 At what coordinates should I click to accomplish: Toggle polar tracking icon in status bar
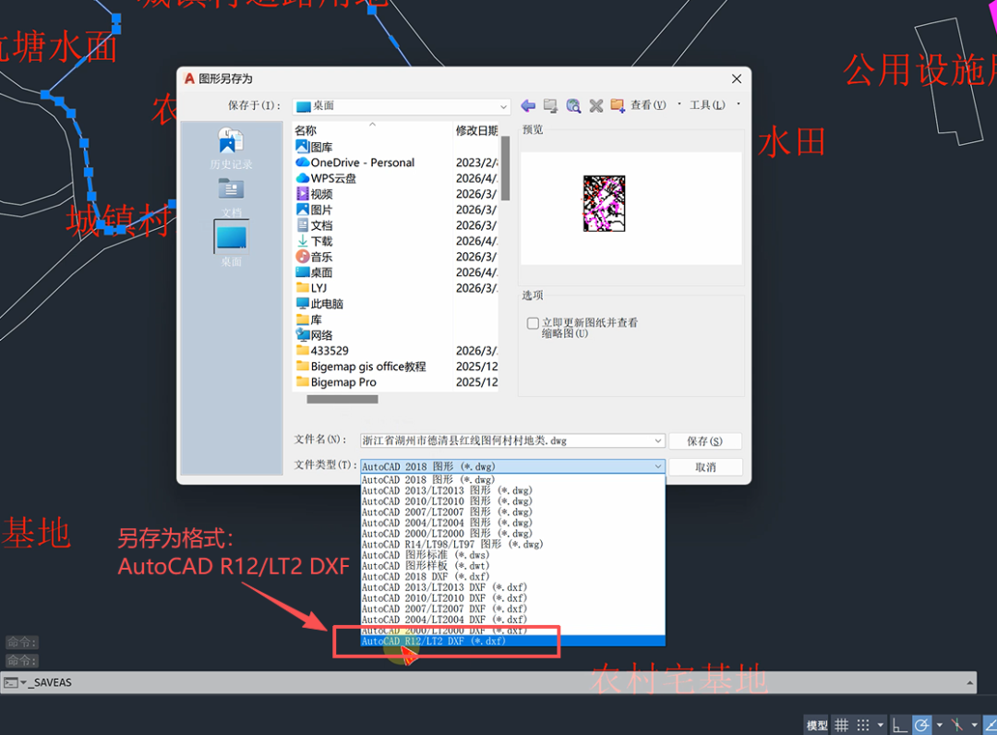coord(921,725)
